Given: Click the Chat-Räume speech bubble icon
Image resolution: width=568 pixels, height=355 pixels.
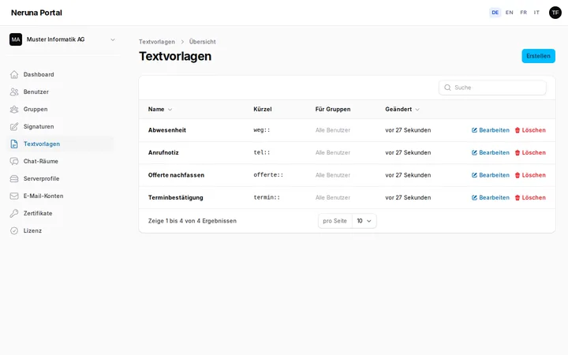Looking at the screenshot, I should click(x=14, y=162).
